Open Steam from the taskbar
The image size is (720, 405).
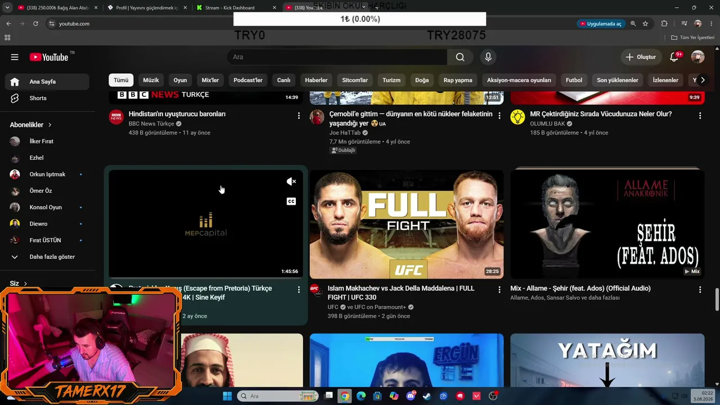427,396
